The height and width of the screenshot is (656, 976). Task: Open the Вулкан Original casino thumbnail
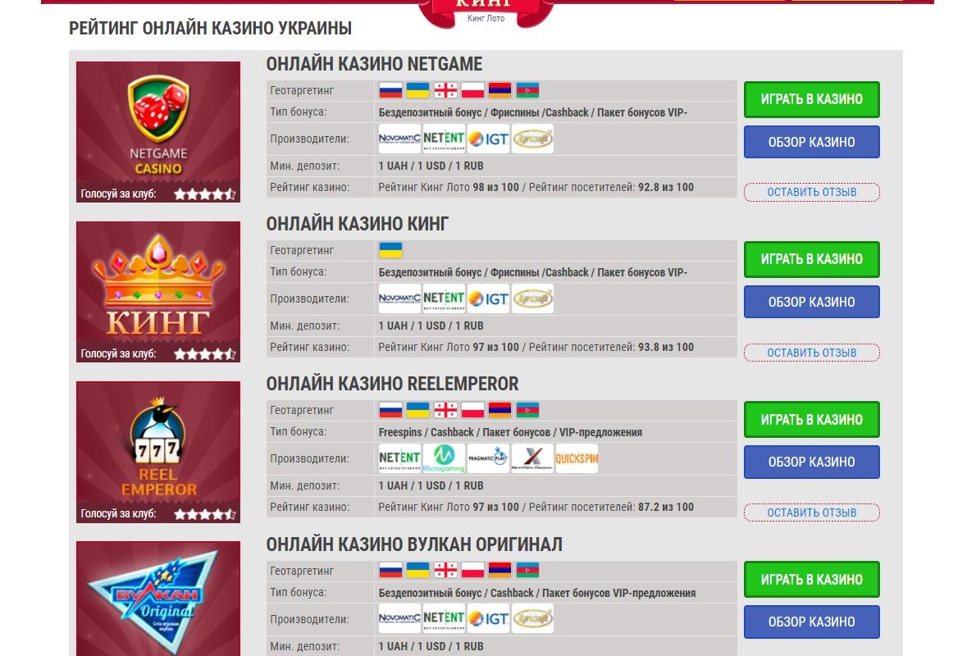pos(158,598)
